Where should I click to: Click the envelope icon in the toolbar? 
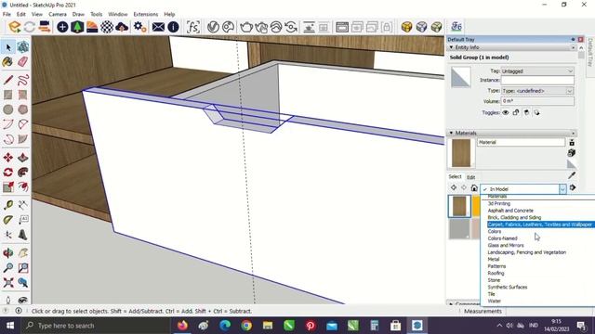coord(158,27)
